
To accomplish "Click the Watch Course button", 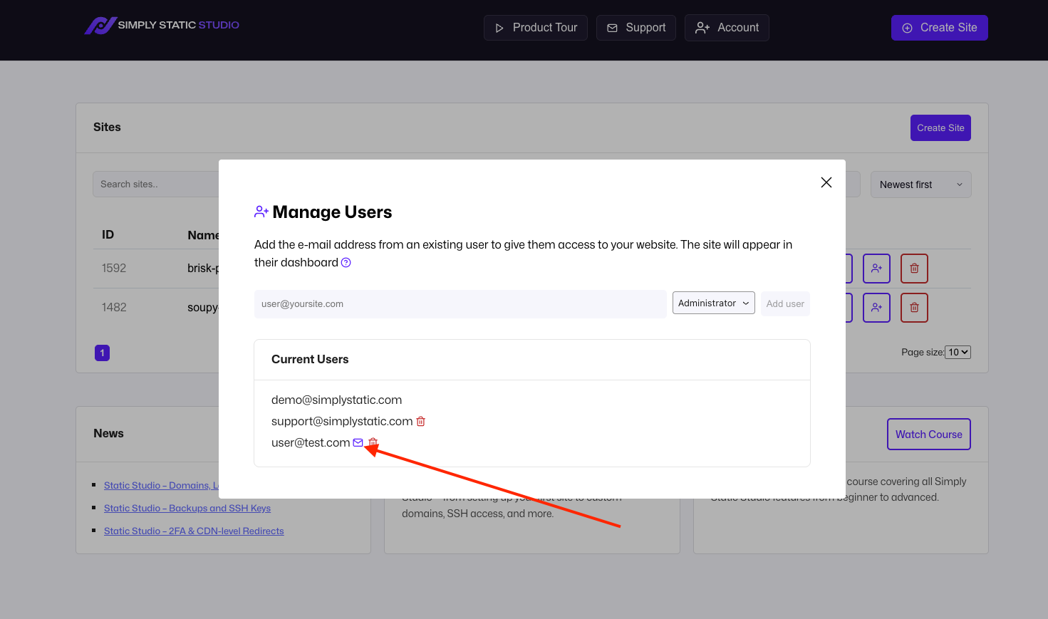I will pyautogui.click(x=928, y=435).
